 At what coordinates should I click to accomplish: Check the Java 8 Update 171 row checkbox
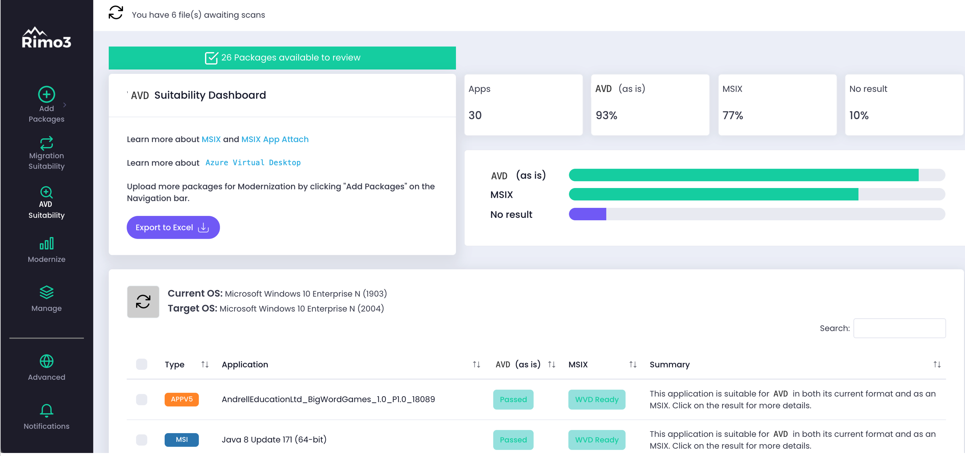tap(141, 440)
